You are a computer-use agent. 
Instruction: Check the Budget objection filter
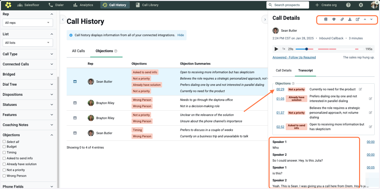[4, 147]
